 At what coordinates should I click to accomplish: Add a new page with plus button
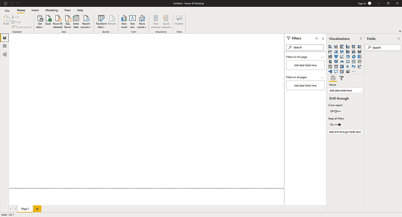pos(37,209)
